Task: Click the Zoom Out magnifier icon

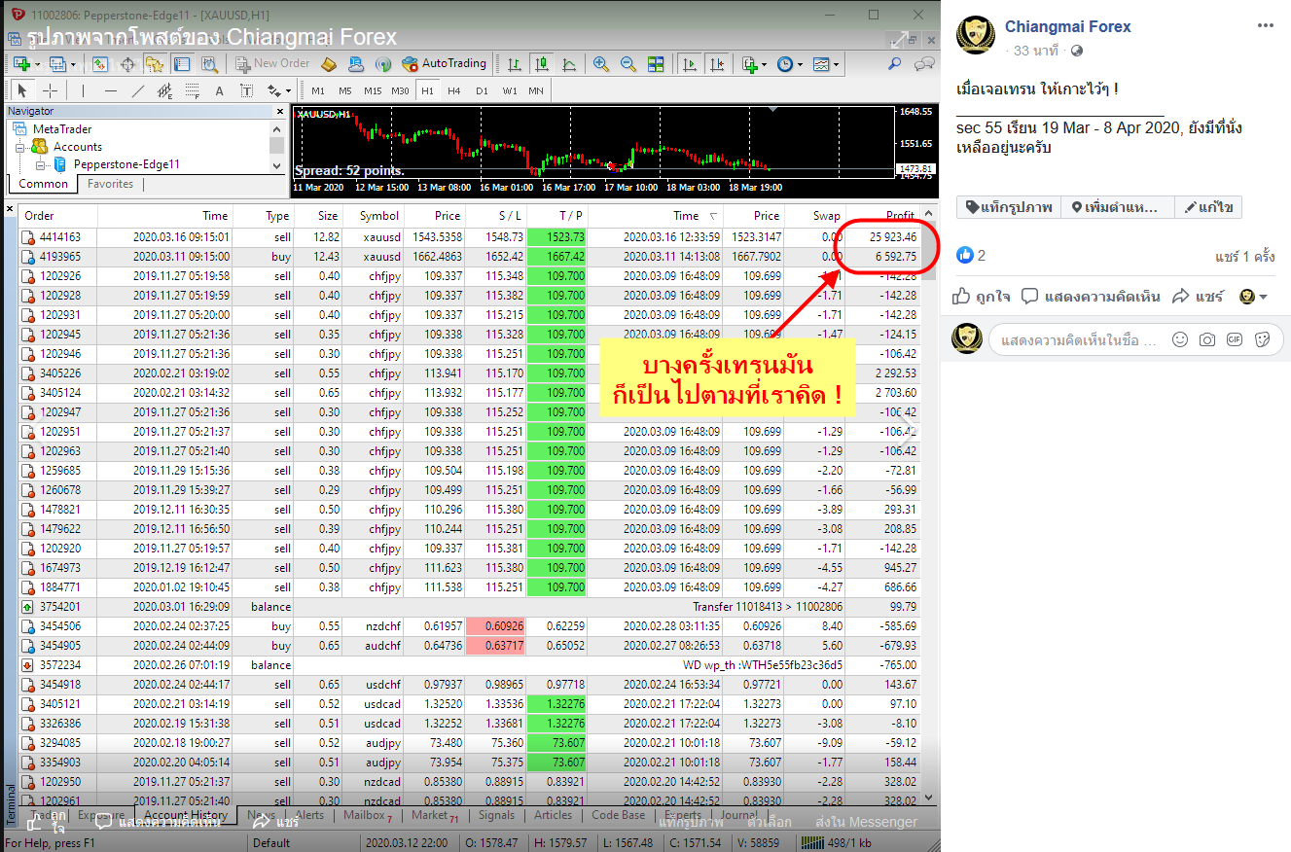Action: pos(628,64)
